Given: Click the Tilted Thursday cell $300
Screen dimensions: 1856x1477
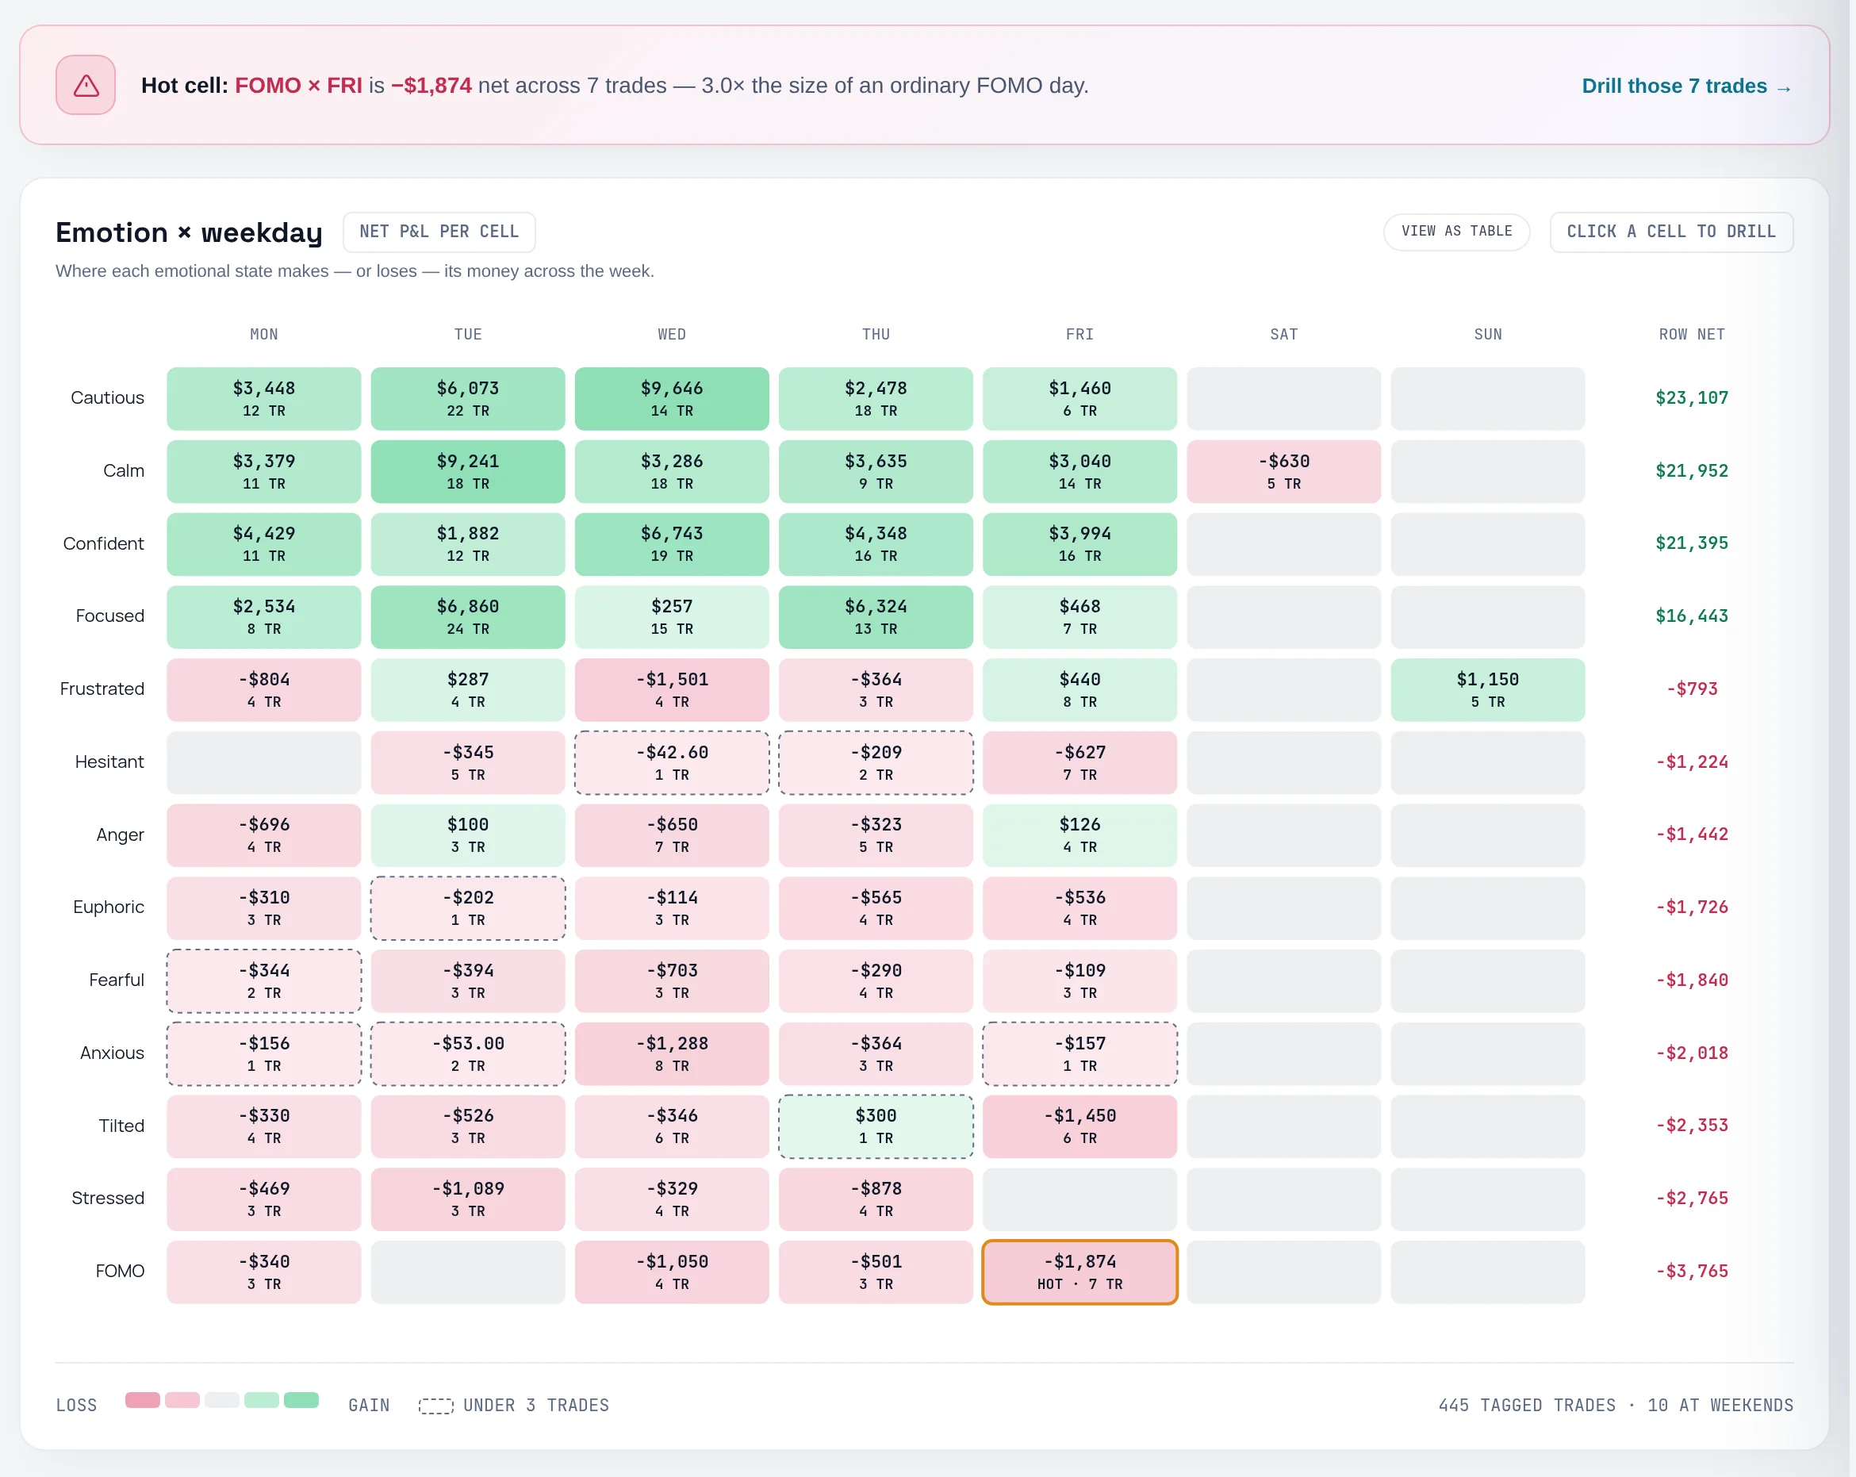Looking at the screenshot, I should [x=876, y=1126].
